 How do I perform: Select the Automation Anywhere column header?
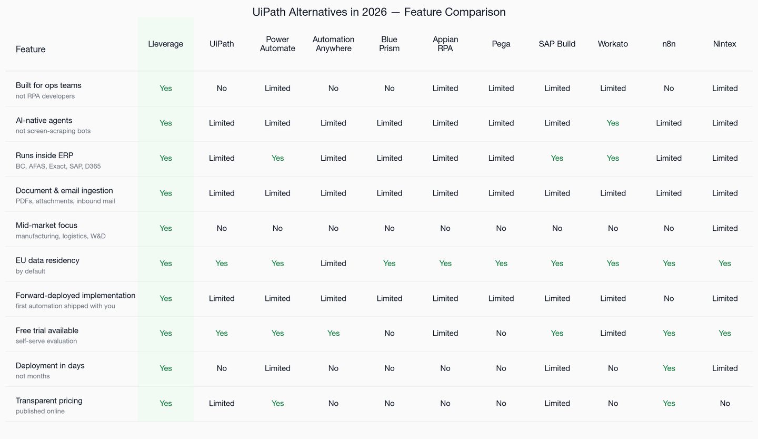pos(333,44)
